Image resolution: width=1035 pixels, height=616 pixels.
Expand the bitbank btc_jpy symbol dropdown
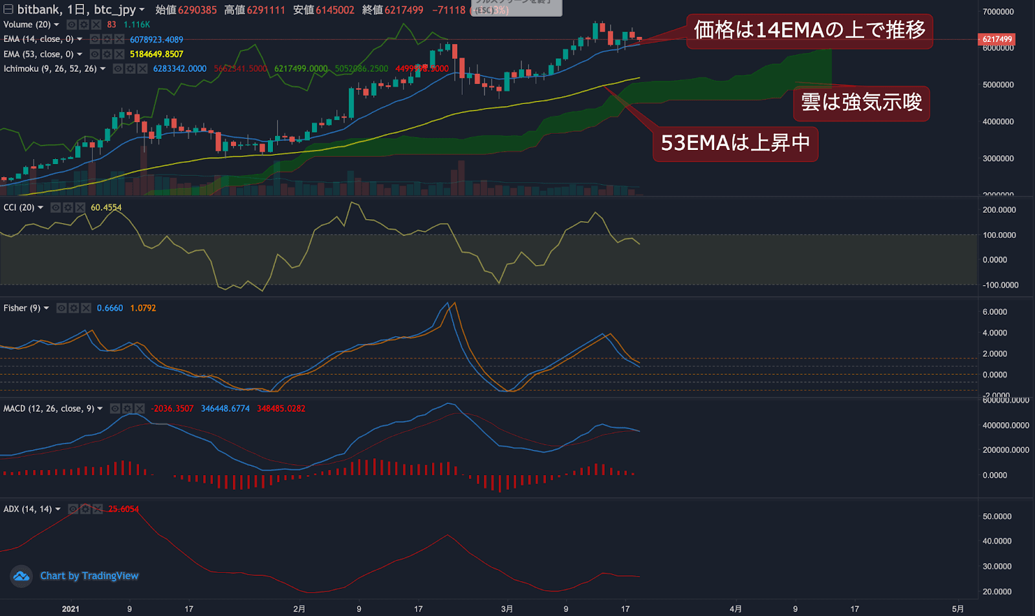pos(142,10)
